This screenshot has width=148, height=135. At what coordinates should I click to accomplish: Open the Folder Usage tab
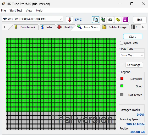114,27
